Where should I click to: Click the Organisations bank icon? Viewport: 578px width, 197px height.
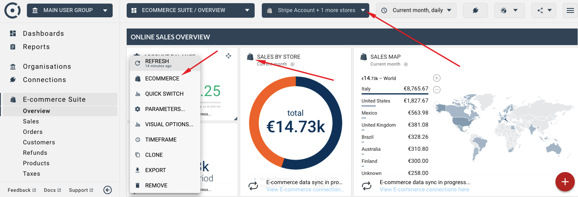(13, 66)
